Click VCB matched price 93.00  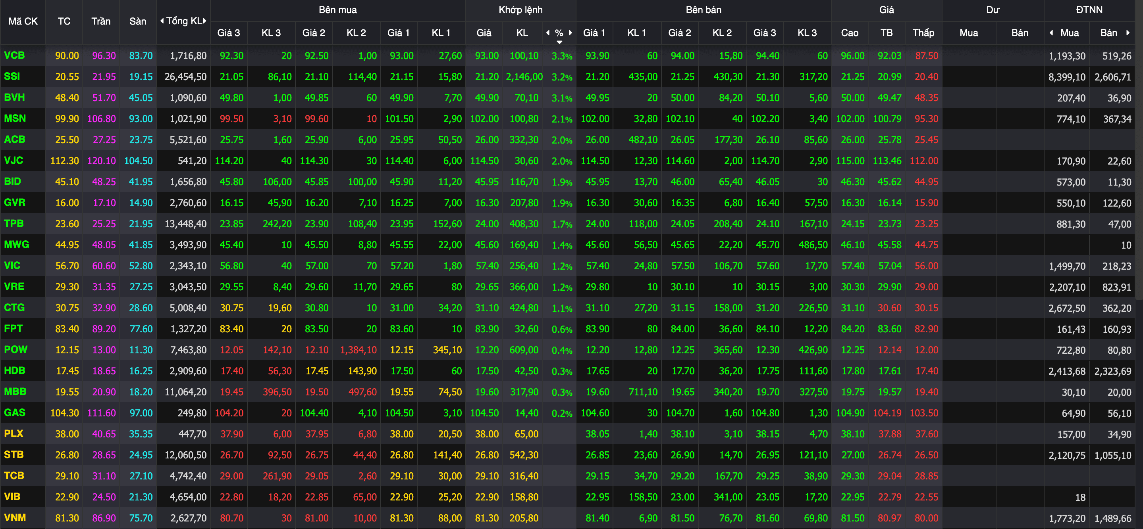[x=487, y=56]
